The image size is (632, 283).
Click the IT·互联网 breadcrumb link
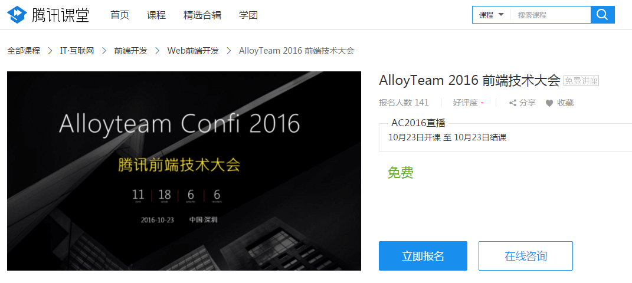(77, 51)
